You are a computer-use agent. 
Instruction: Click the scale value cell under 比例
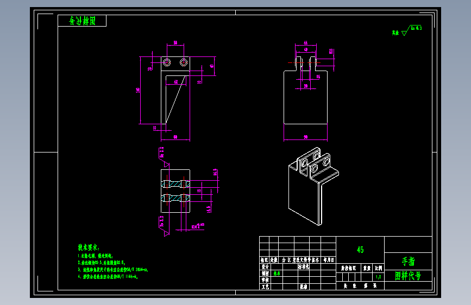click(x=379, y=277)
